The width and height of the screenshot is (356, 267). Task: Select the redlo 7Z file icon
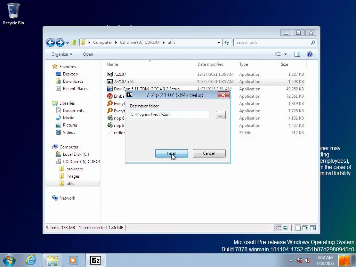(x=110, y=132)
